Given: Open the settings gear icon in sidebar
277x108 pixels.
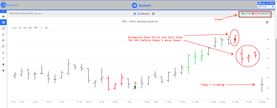Looking at the screenshot, I should pyautogui.click(x=3, y=70).
